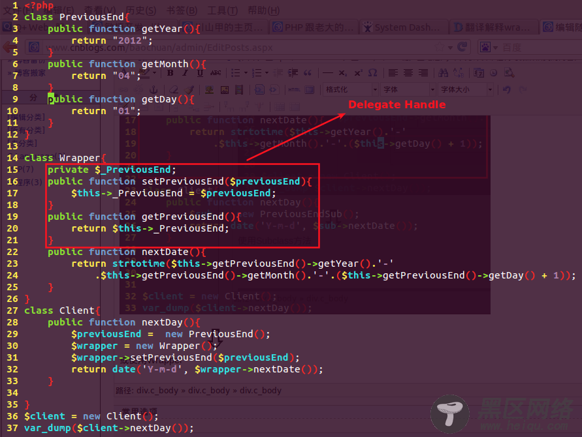Open Find and Replace icon
Screen dimensions: 582x437
[459, 73]
